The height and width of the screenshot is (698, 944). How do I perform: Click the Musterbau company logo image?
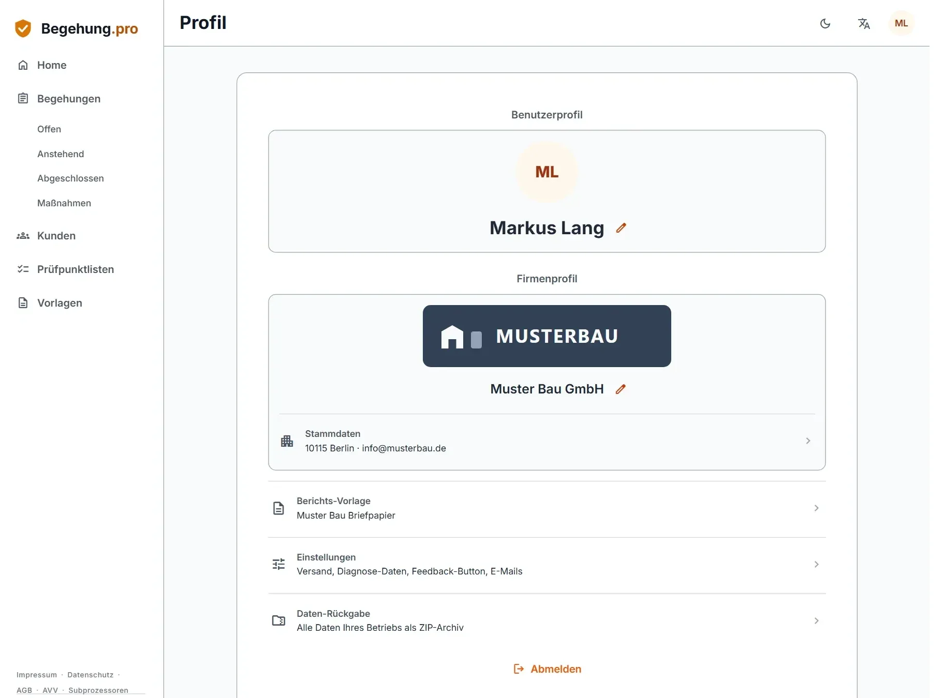click(x=547, y=336)
